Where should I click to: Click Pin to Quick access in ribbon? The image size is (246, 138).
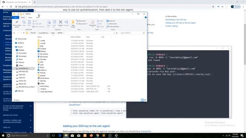tap(17, 24)
